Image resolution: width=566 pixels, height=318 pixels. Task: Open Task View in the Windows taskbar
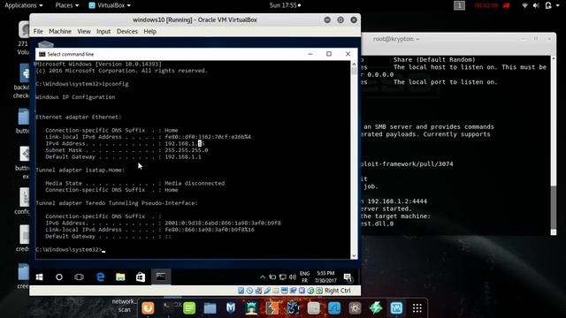pos(79,276)
